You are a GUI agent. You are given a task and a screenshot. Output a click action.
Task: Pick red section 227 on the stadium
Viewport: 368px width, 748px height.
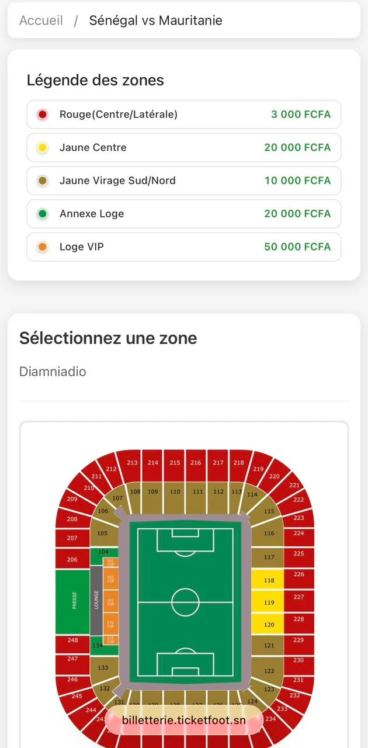coord(298,597)
